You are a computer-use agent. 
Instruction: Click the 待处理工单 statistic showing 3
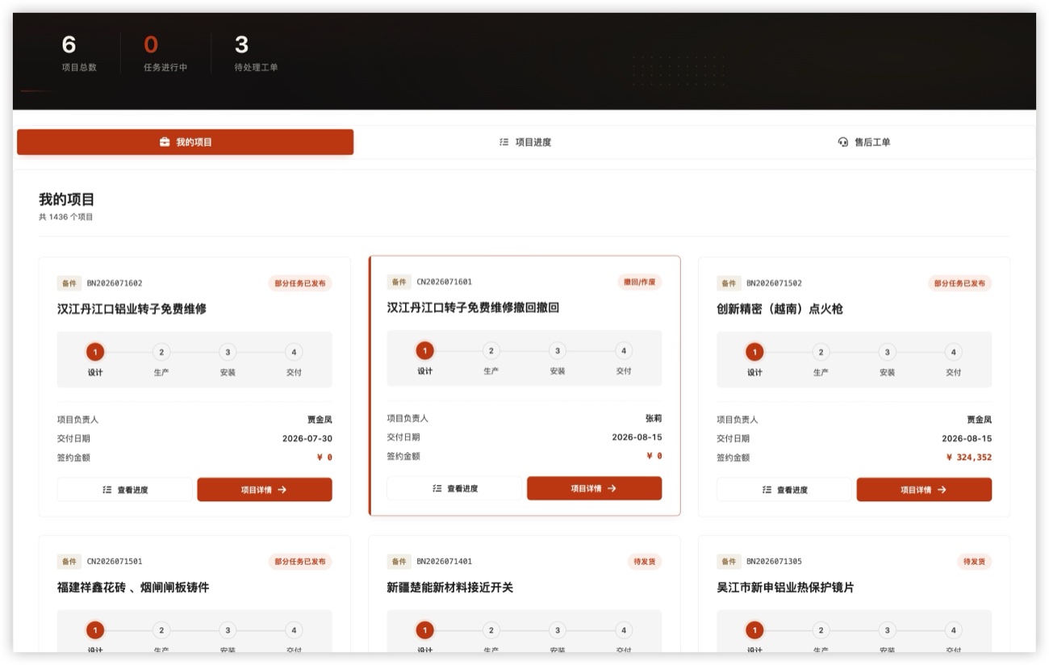tap(256, 53)
